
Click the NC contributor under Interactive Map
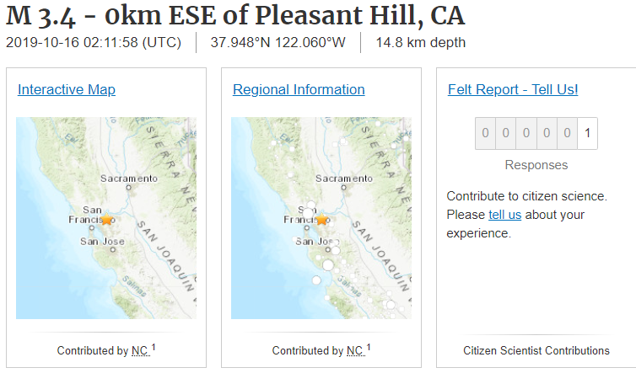[x=140, y=351]
